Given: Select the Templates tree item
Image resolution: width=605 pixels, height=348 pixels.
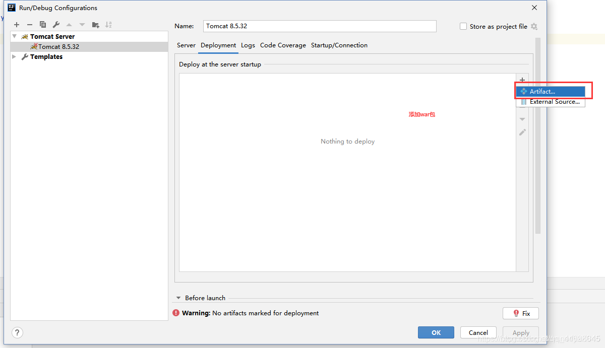Looking at the screenshot, I should tap(46, 57).
